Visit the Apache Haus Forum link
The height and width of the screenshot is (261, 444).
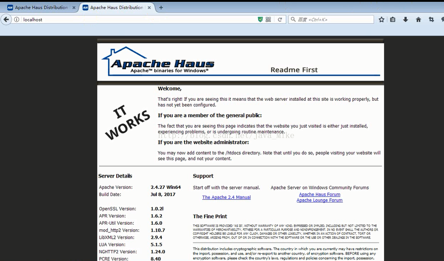319,195
